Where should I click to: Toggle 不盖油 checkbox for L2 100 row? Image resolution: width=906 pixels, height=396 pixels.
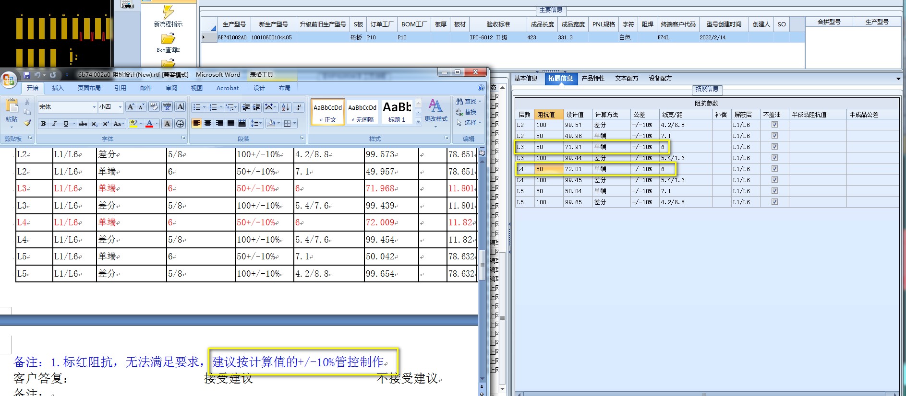[x=774, y=125]
